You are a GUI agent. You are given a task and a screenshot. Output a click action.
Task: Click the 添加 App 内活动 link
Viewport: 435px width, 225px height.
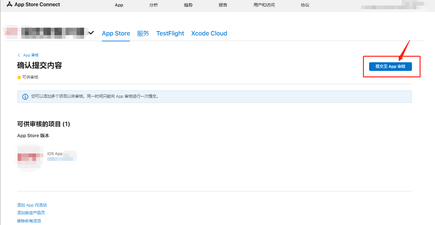pyautogui.click(x=32, y=205)
